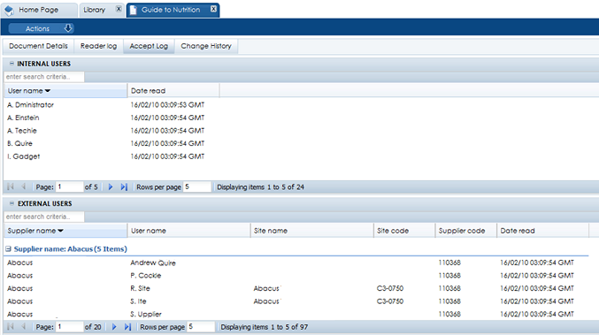Go to previous page of External Users
This screenshot has height=335, width=599.
pos(23,327)
